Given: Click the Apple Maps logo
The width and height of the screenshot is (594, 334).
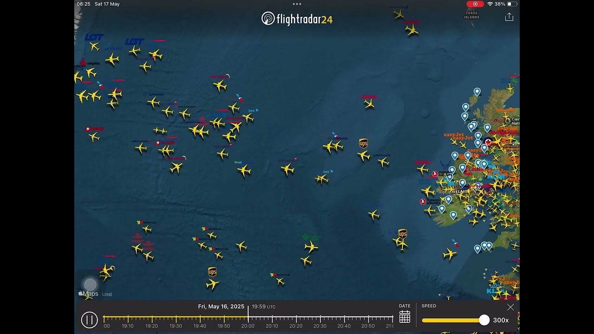Looking at the screenshot, I should (x=88, y=294).
